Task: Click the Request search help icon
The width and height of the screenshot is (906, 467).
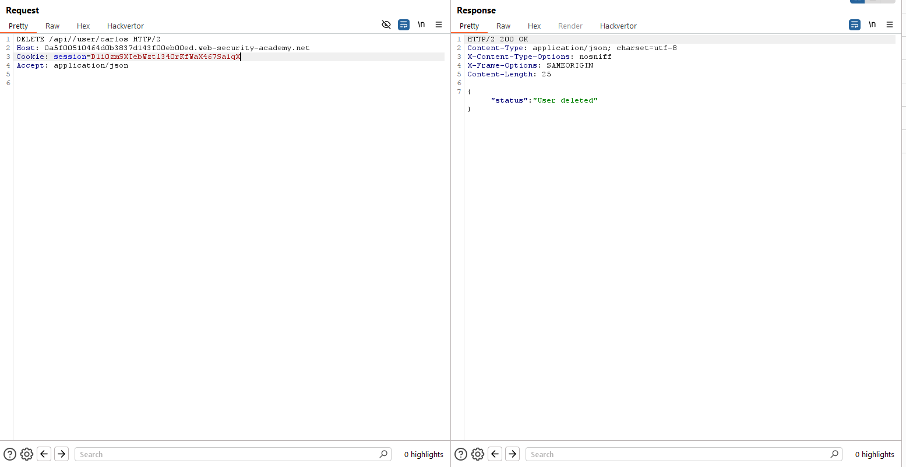Action: pyautogui.click(x=10, y=454)
